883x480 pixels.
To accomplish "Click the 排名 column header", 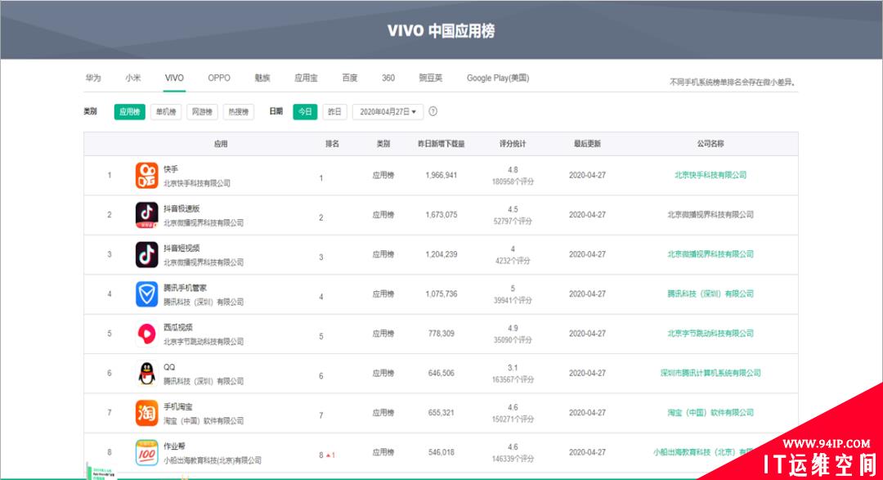I will coord(332,144).
